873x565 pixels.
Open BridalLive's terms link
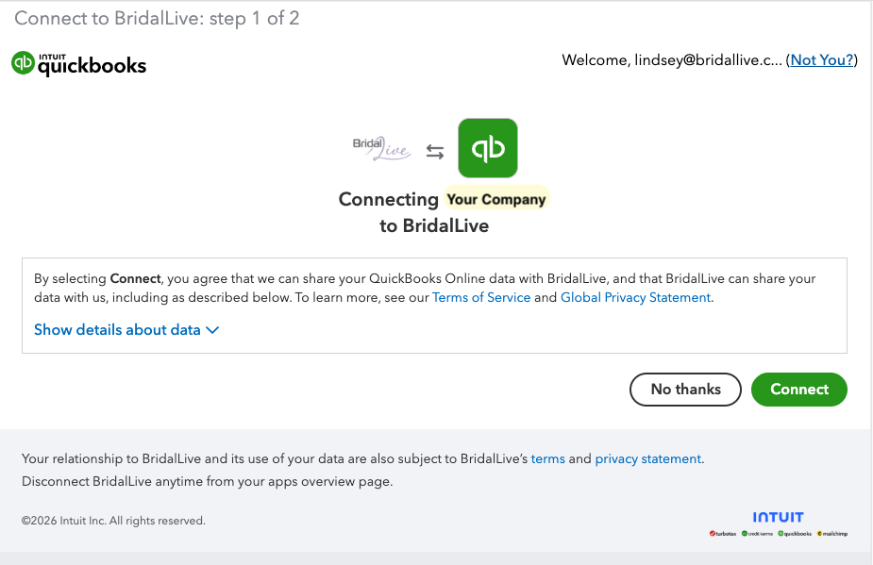(x=547, y=459)
